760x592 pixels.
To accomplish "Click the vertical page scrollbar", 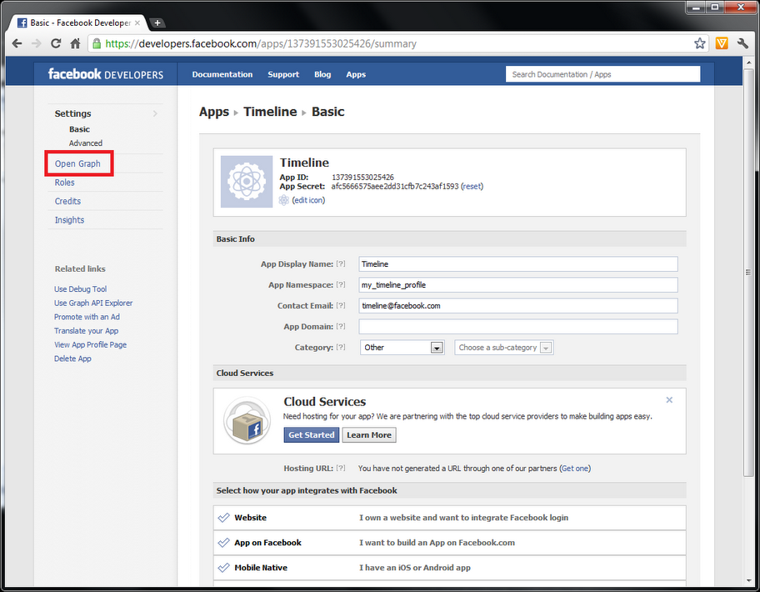I will point(748,272).
